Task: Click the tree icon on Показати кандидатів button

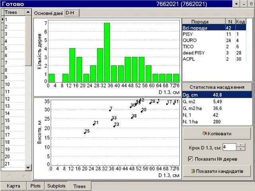Action: pyautogui.click(x=193, y=171)
